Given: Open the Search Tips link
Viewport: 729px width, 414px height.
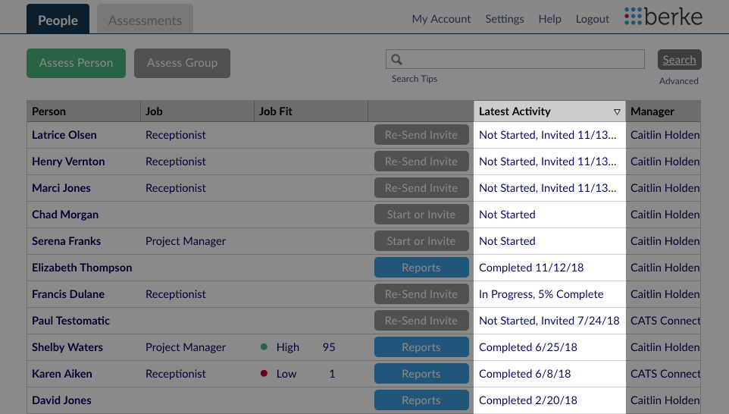Looking at the screenshot, I should click(x=415, y=79).
